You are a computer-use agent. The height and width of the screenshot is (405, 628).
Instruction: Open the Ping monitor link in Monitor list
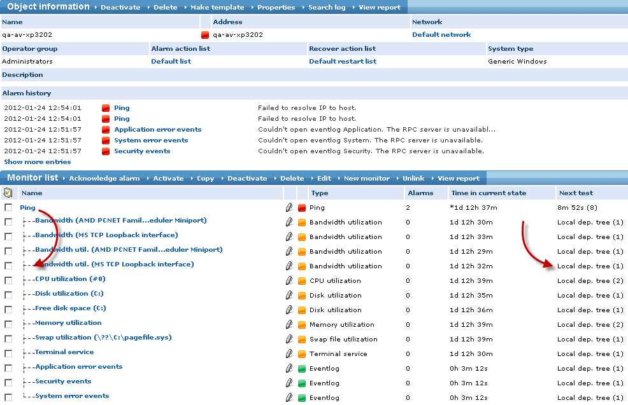27,207
